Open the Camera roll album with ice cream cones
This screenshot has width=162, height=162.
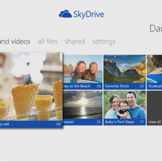coord(31,90)
